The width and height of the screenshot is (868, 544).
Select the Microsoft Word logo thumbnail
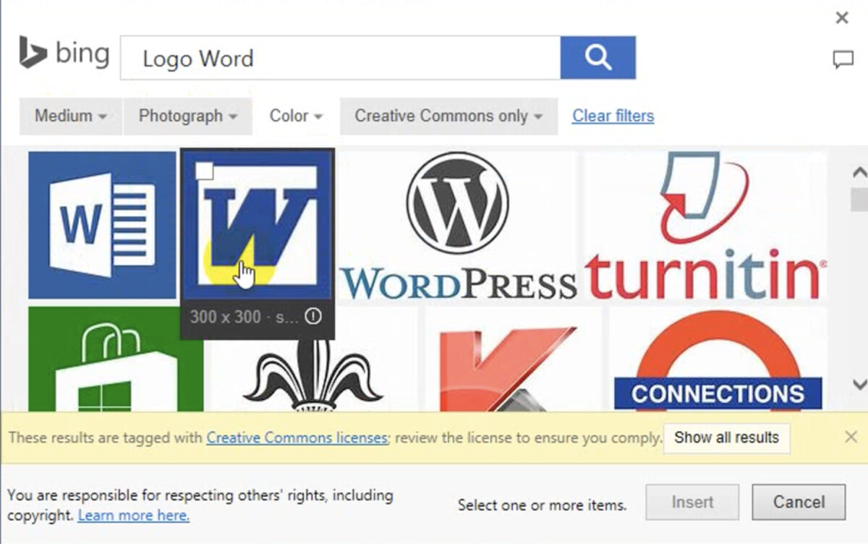coord(102,225)
